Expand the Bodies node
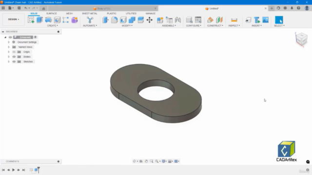This screenshot has height=175, width=312. (9, 57)
